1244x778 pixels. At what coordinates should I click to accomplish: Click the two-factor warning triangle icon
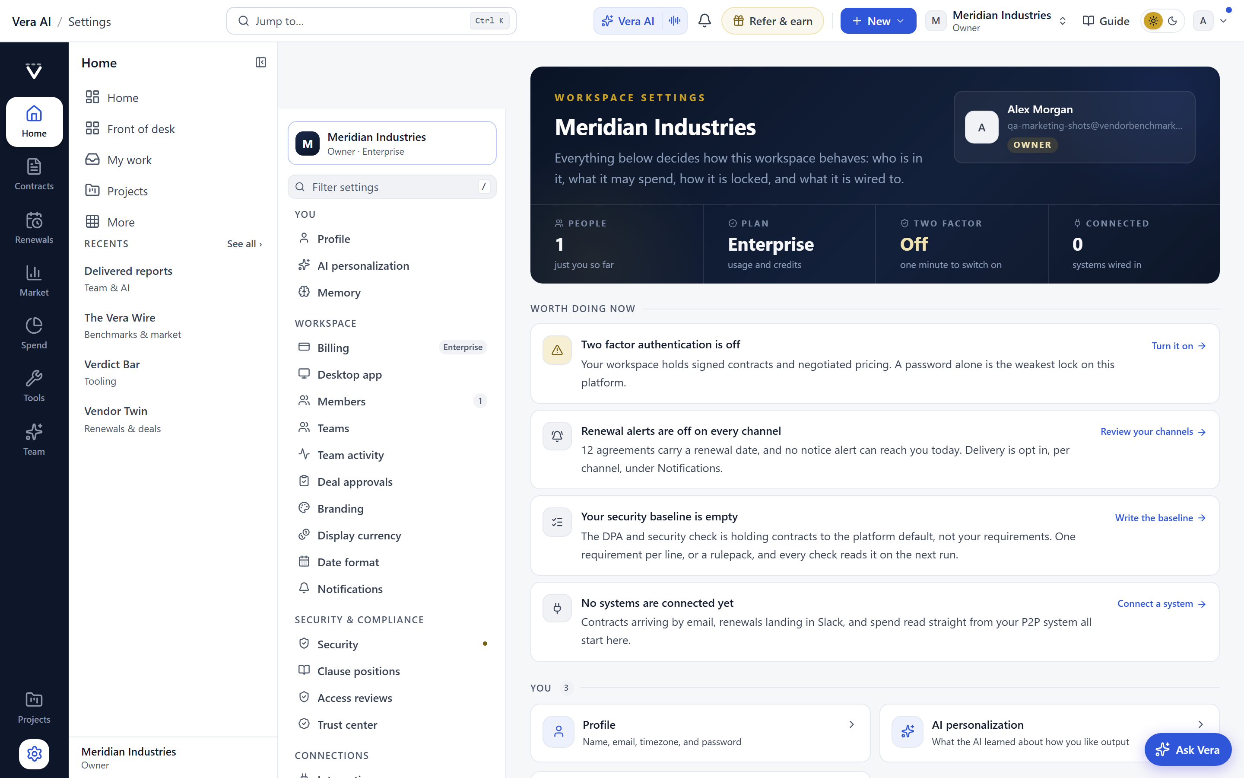pyautogui.click(x=557, y=350)
